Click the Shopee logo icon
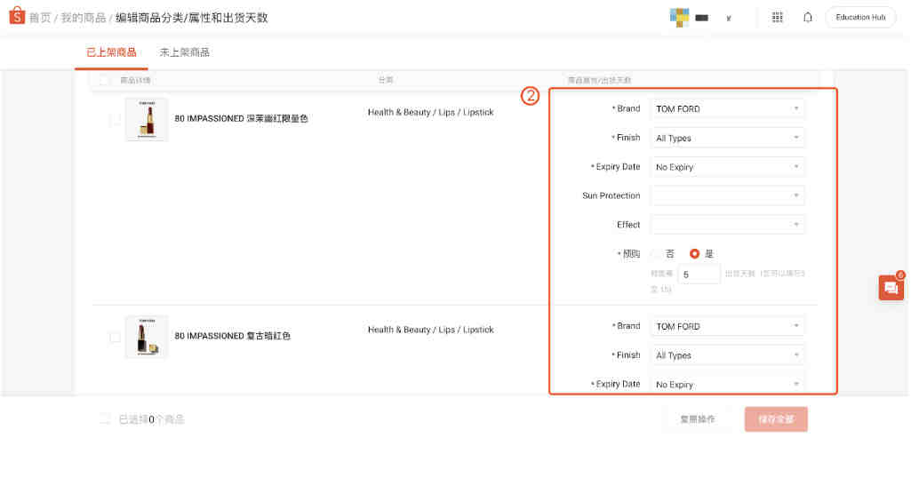The width and height of the screenshot is (911, 486). tap(17, 16)
